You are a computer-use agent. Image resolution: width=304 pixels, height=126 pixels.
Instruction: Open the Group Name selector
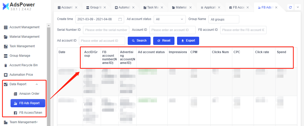224,19
